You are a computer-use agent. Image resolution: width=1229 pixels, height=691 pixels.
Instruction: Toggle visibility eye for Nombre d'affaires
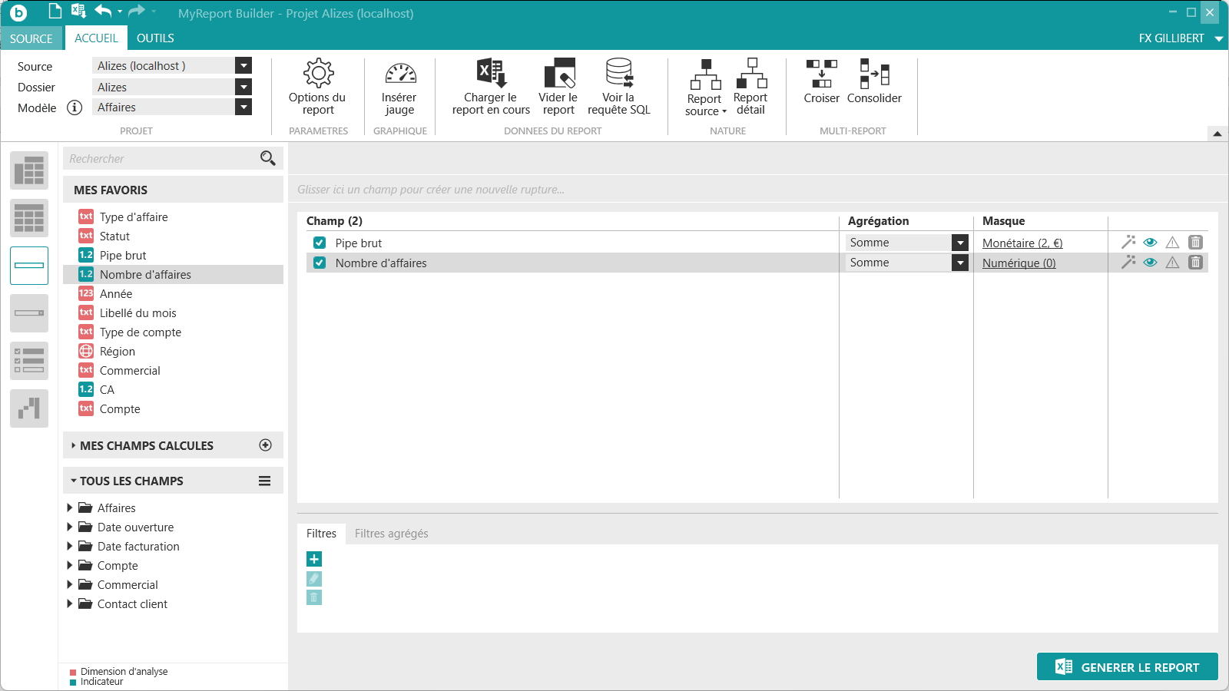pyautogui.click(x=1150, y=263)
